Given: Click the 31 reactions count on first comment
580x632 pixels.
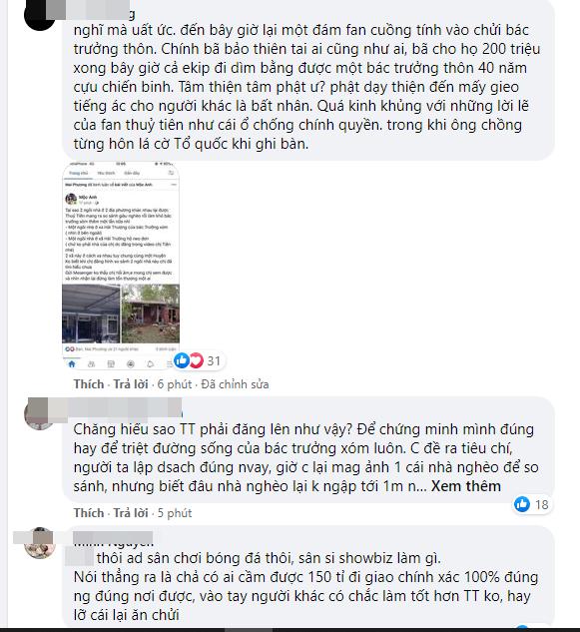Looking at the screenshot, I should [x=214, y=360].
